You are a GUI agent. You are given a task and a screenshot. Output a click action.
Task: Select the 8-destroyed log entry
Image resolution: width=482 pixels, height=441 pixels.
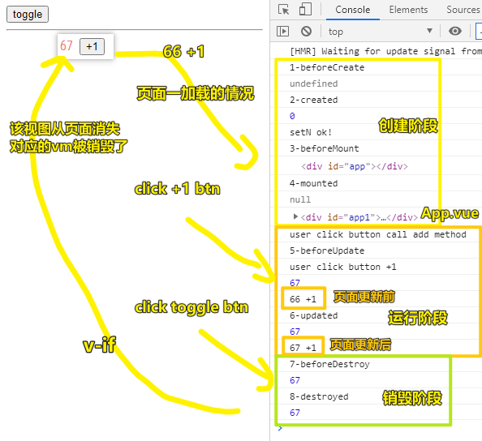[319, 396]
